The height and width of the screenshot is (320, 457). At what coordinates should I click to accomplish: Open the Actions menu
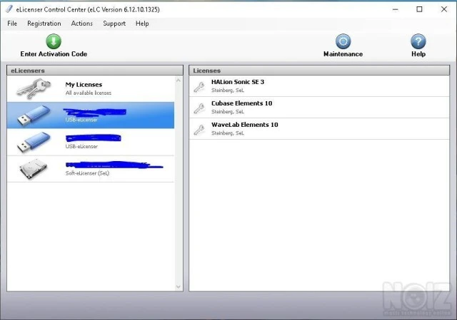coord(82,24)
